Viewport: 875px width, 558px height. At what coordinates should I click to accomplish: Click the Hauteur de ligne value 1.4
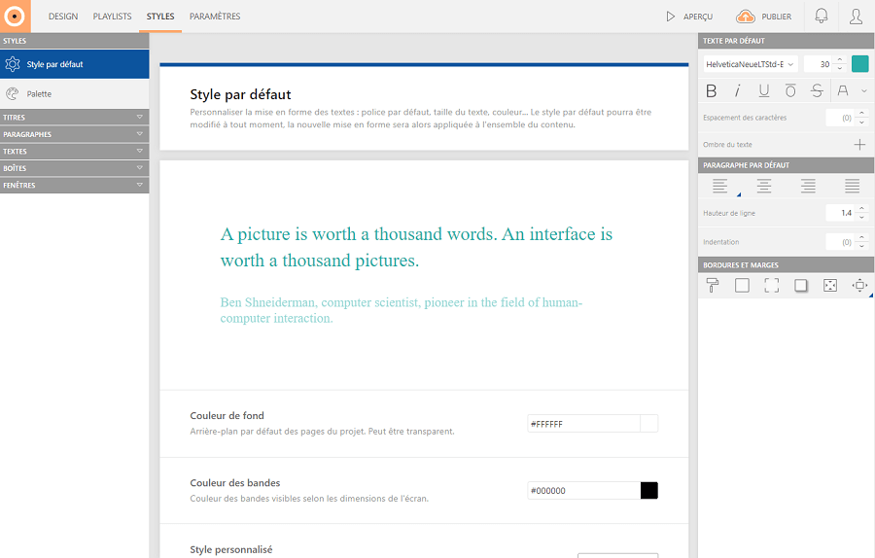click(840, 213)
